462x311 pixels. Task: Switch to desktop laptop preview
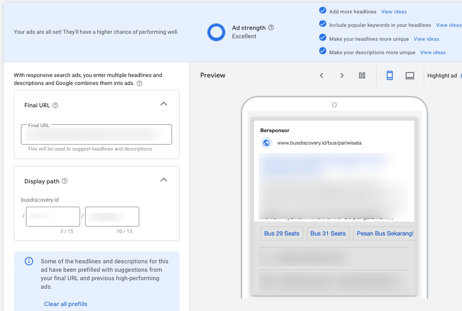410,76
